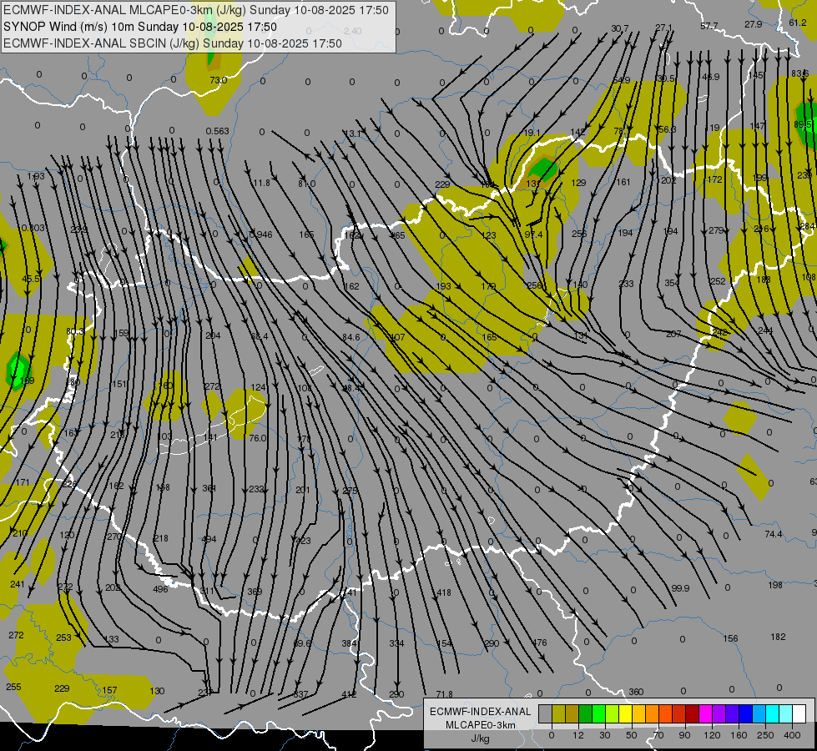Viewport: 817px width, 751px height.
Task: Click the map value 11.8
Action: pyautogui.click(x=261, y=183)
